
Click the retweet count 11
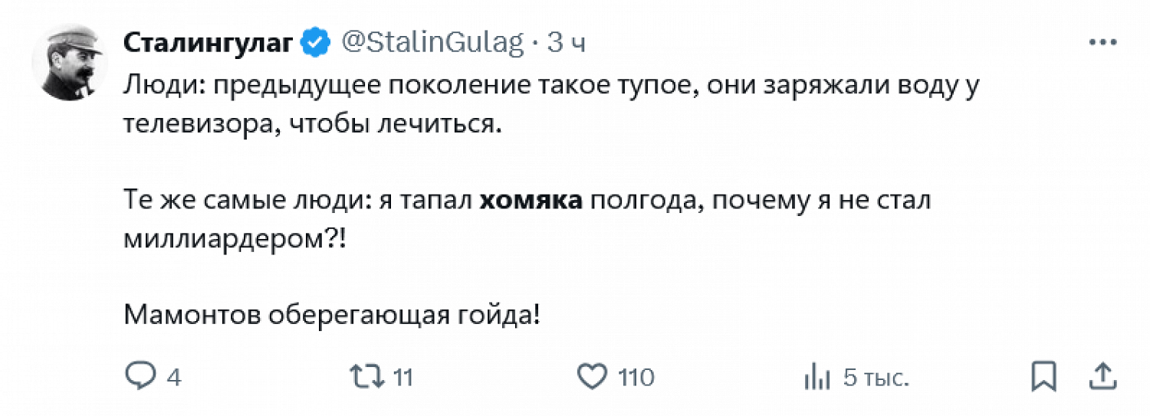coord(402,378)
